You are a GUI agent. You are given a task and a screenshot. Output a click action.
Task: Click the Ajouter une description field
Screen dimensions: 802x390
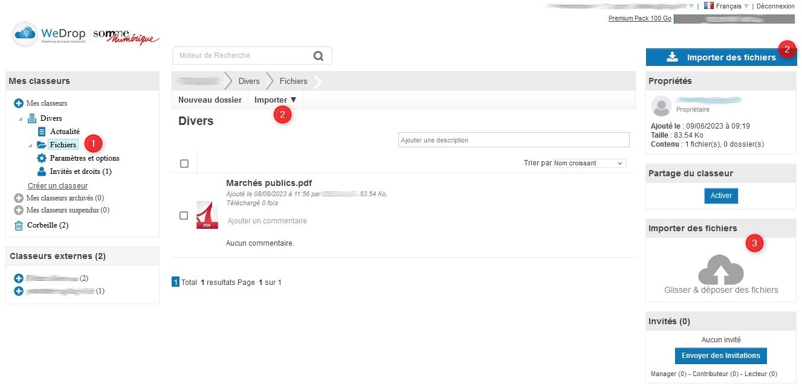514,140
